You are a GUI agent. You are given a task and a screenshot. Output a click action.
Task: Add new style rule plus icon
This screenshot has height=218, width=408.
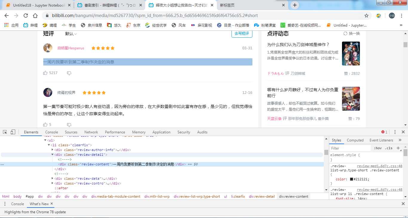point(398,148)
